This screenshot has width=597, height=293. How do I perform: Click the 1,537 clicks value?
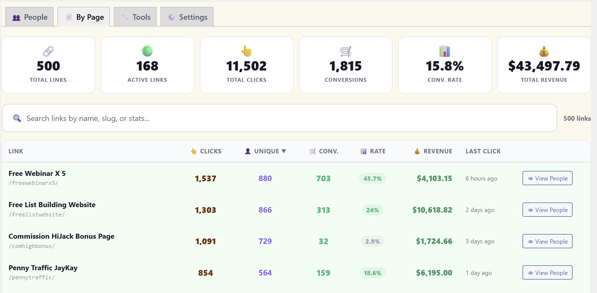tap(206, 179)
